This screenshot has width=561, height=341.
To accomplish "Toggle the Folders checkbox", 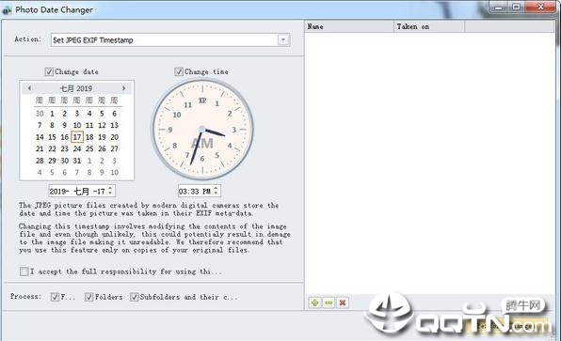I will (89, 297).
